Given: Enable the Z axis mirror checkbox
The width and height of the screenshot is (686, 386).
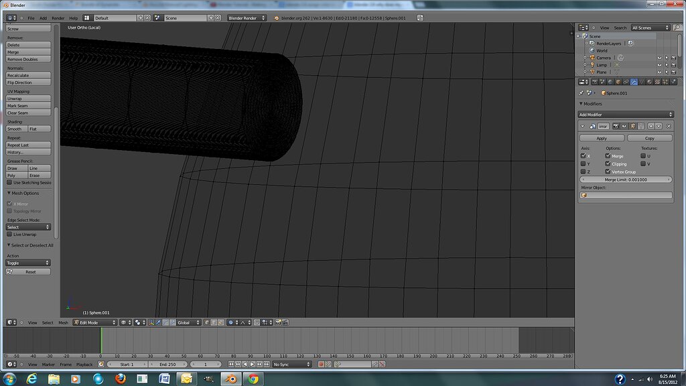Looking at the screenshot, I should 584,172.
